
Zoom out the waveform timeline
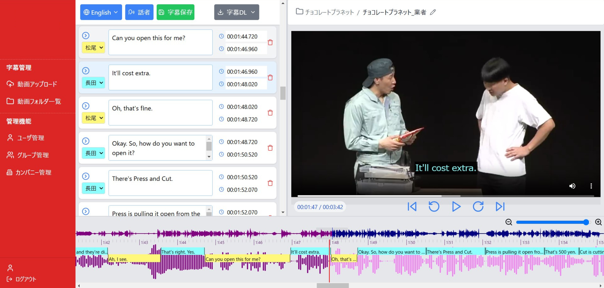pos(509,222)
